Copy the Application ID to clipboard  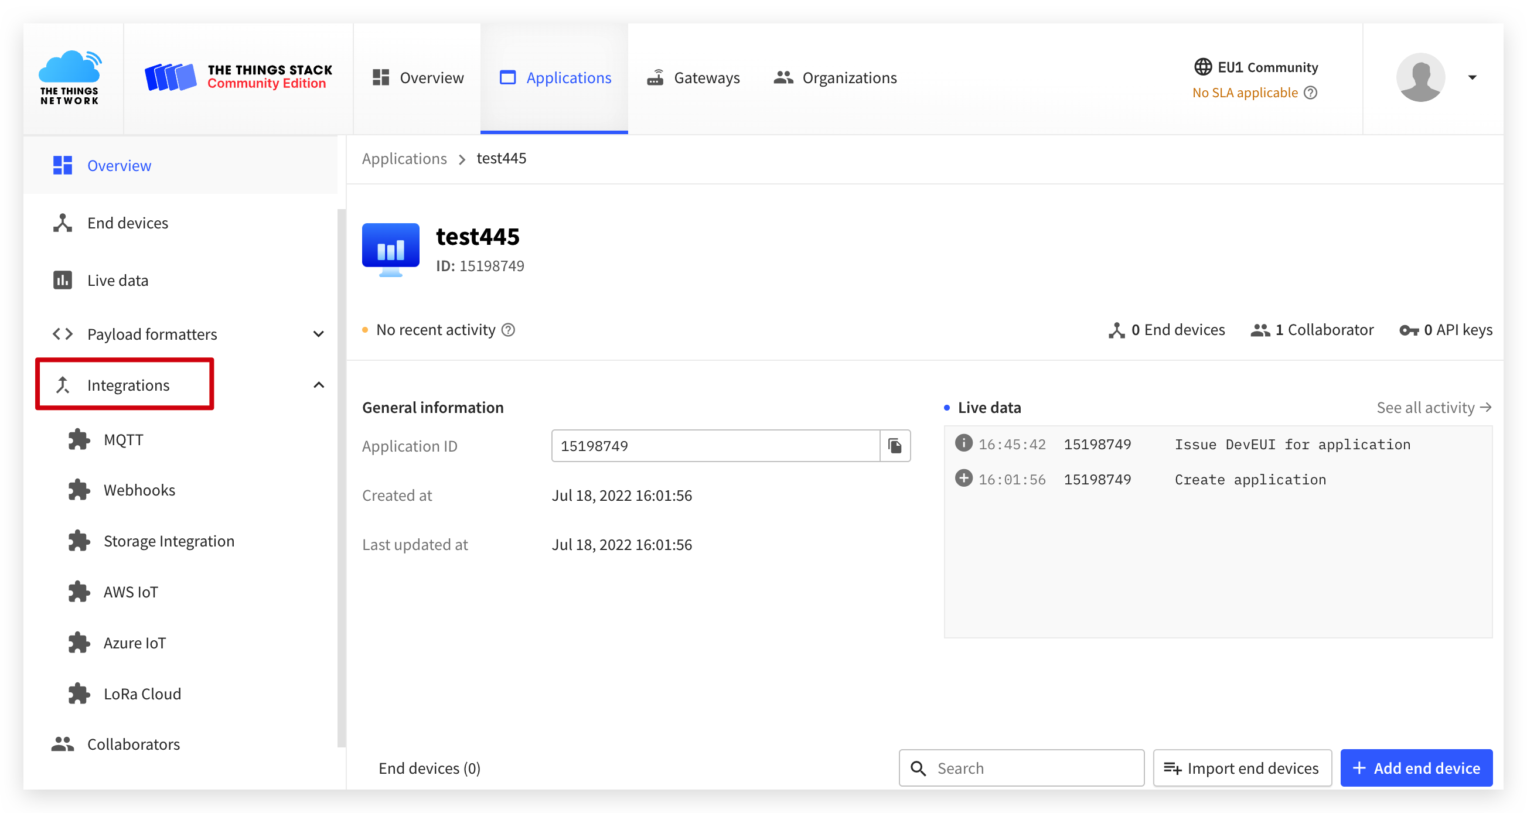pos(895,446)
